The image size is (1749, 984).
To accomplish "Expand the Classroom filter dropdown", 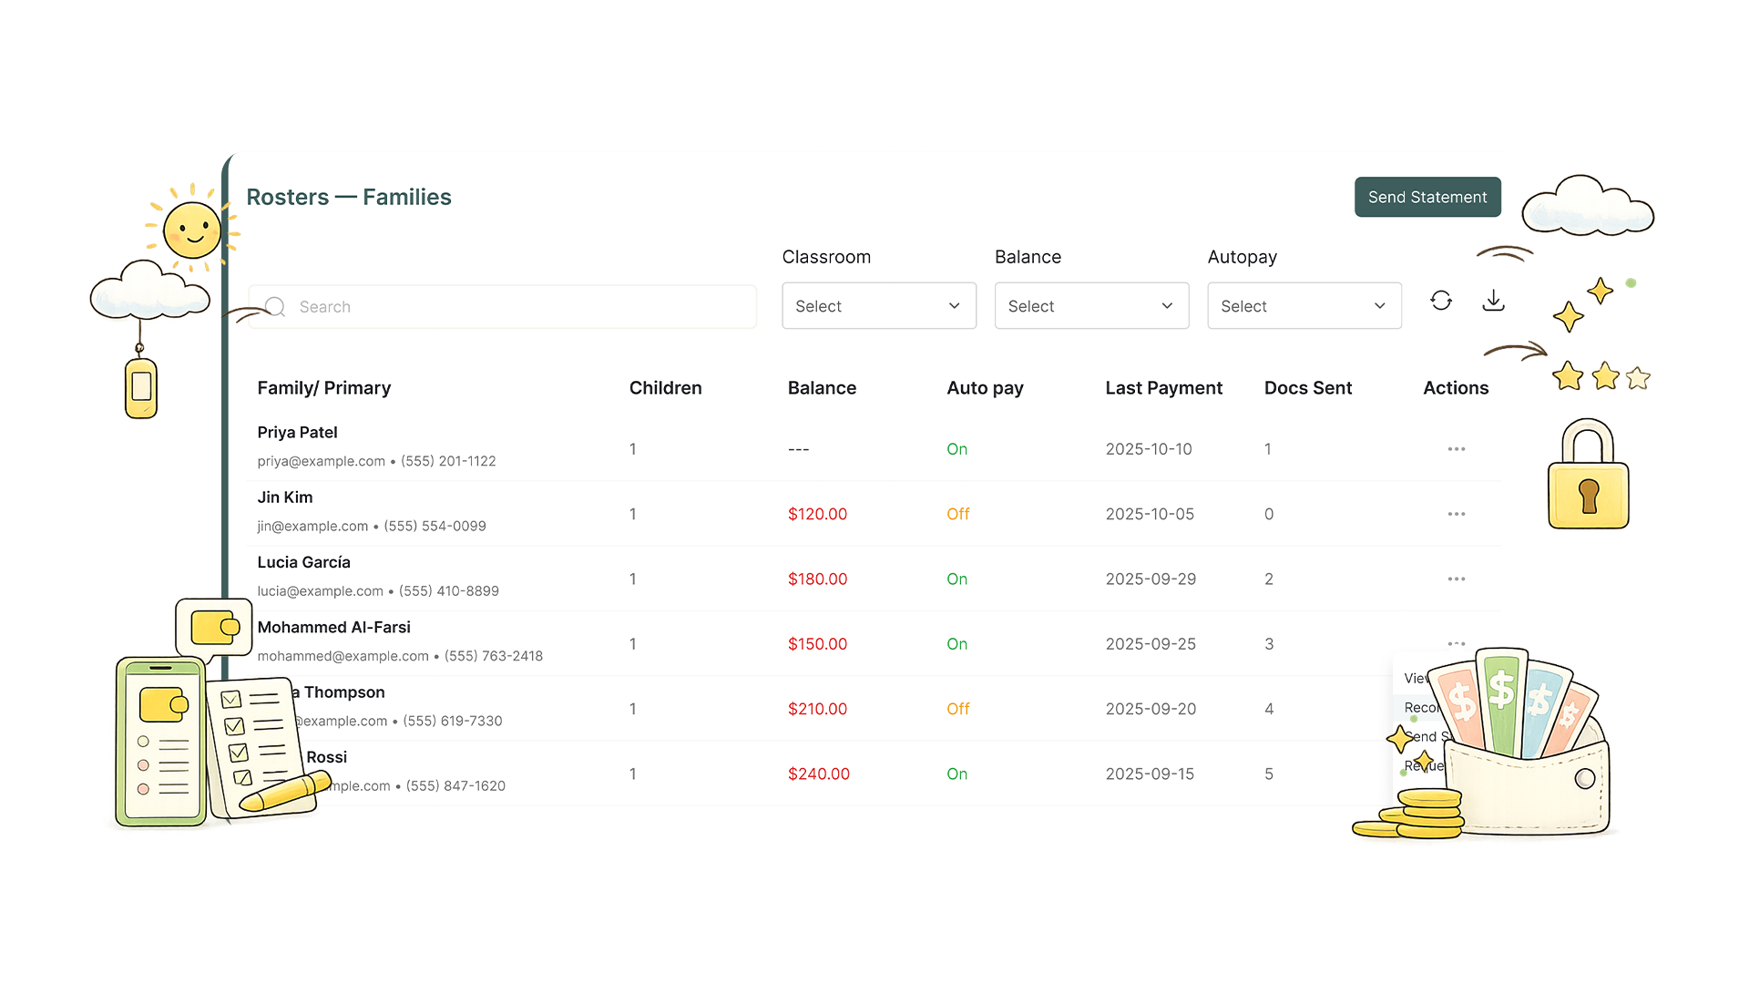I will [879, 306].
